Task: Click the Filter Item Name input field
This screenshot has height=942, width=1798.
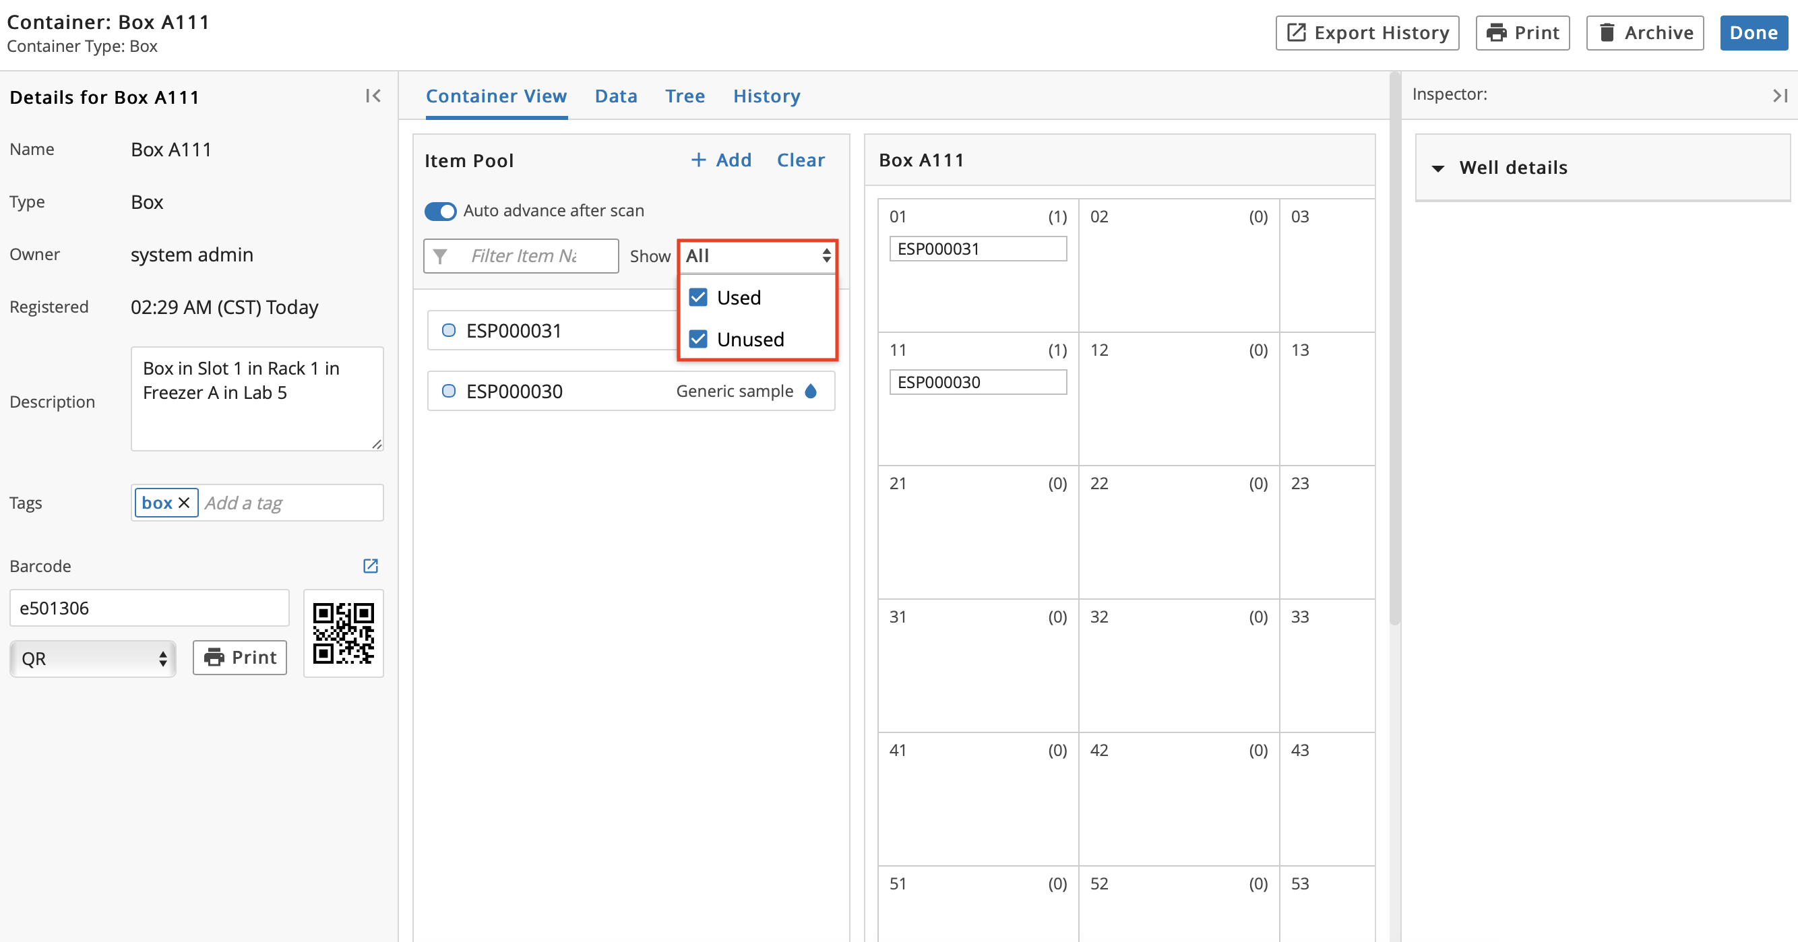Action: 536,255
